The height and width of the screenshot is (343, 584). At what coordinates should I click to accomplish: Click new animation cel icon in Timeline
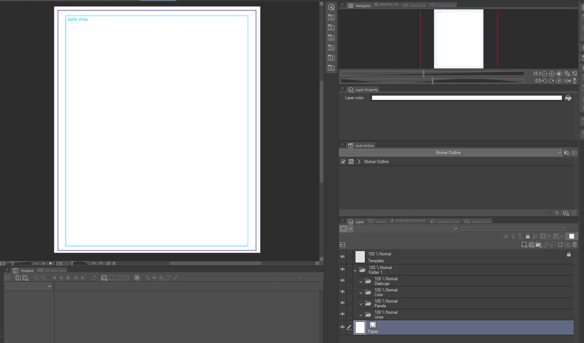(x=105, y=278)
